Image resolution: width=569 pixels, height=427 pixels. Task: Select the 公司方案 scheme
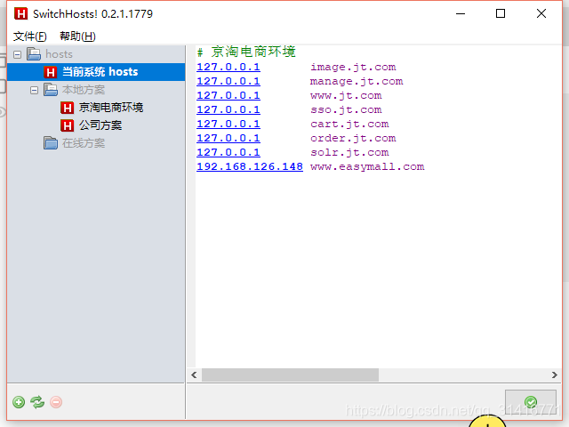pos(100,125)
